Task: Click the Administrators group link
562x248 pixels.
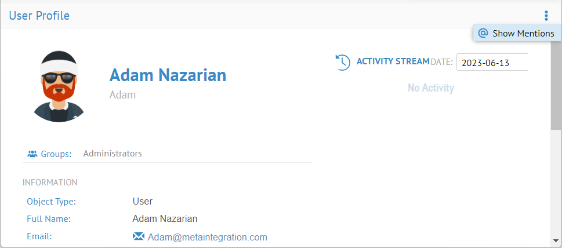Action: pyautogui.click(x=113, y=154)
